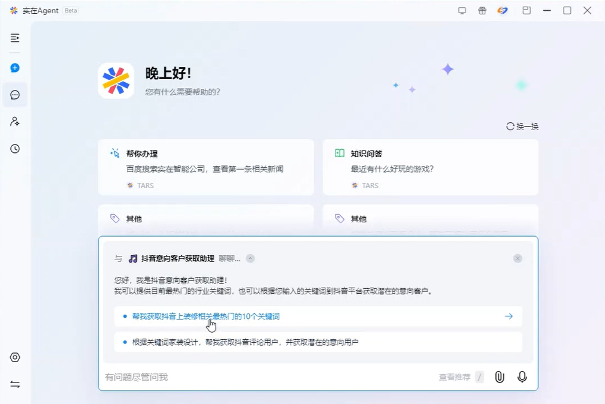
Task: Click the swap arrows icon at the sidebar bottom
Action: click(14, 384)
